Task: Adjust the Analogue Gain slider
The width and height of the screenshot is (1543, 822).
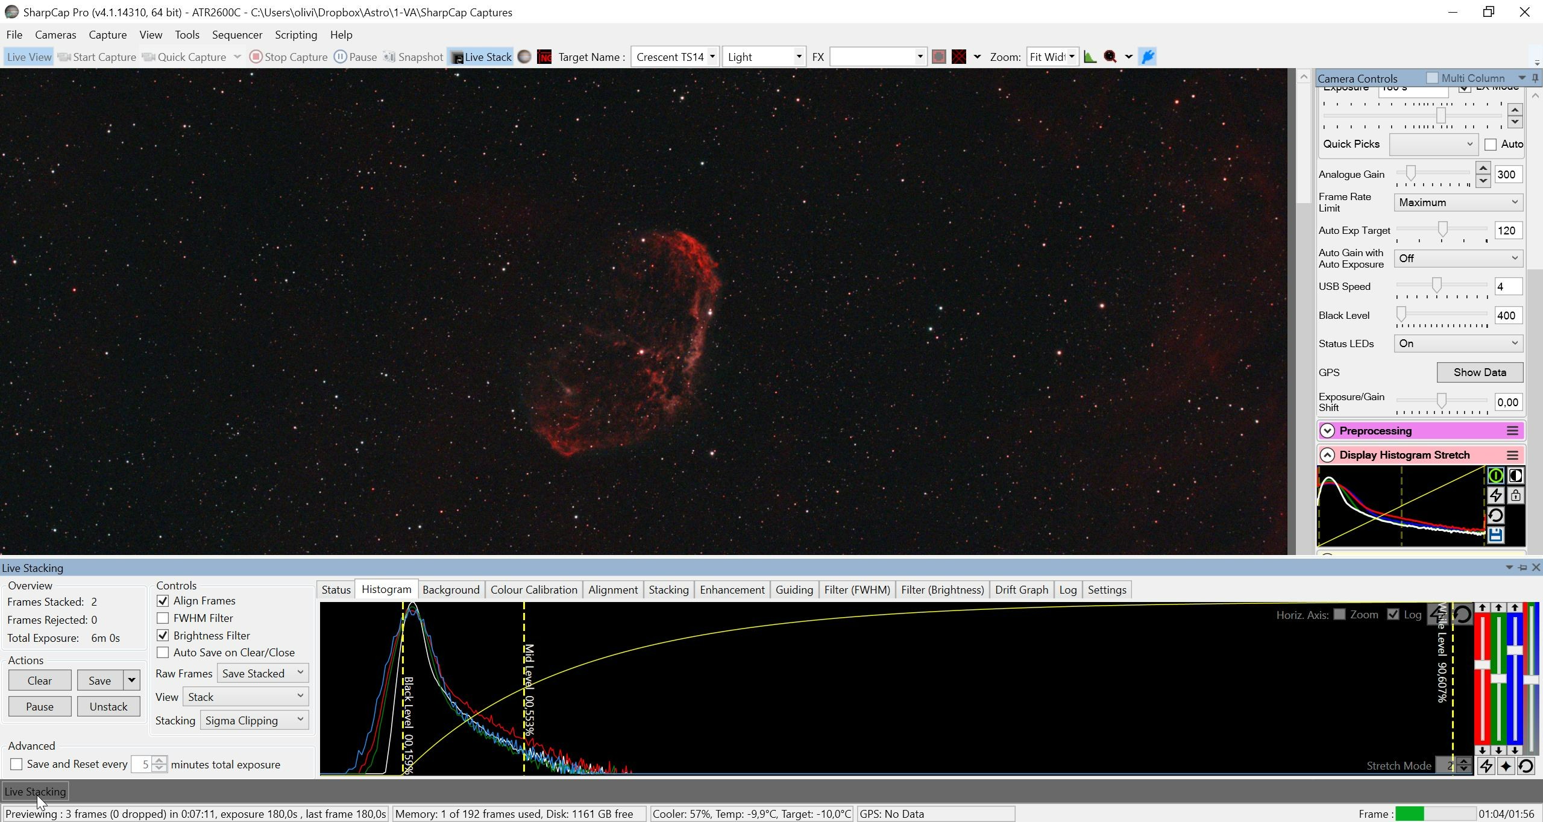Action: [x=1410, y=174]
